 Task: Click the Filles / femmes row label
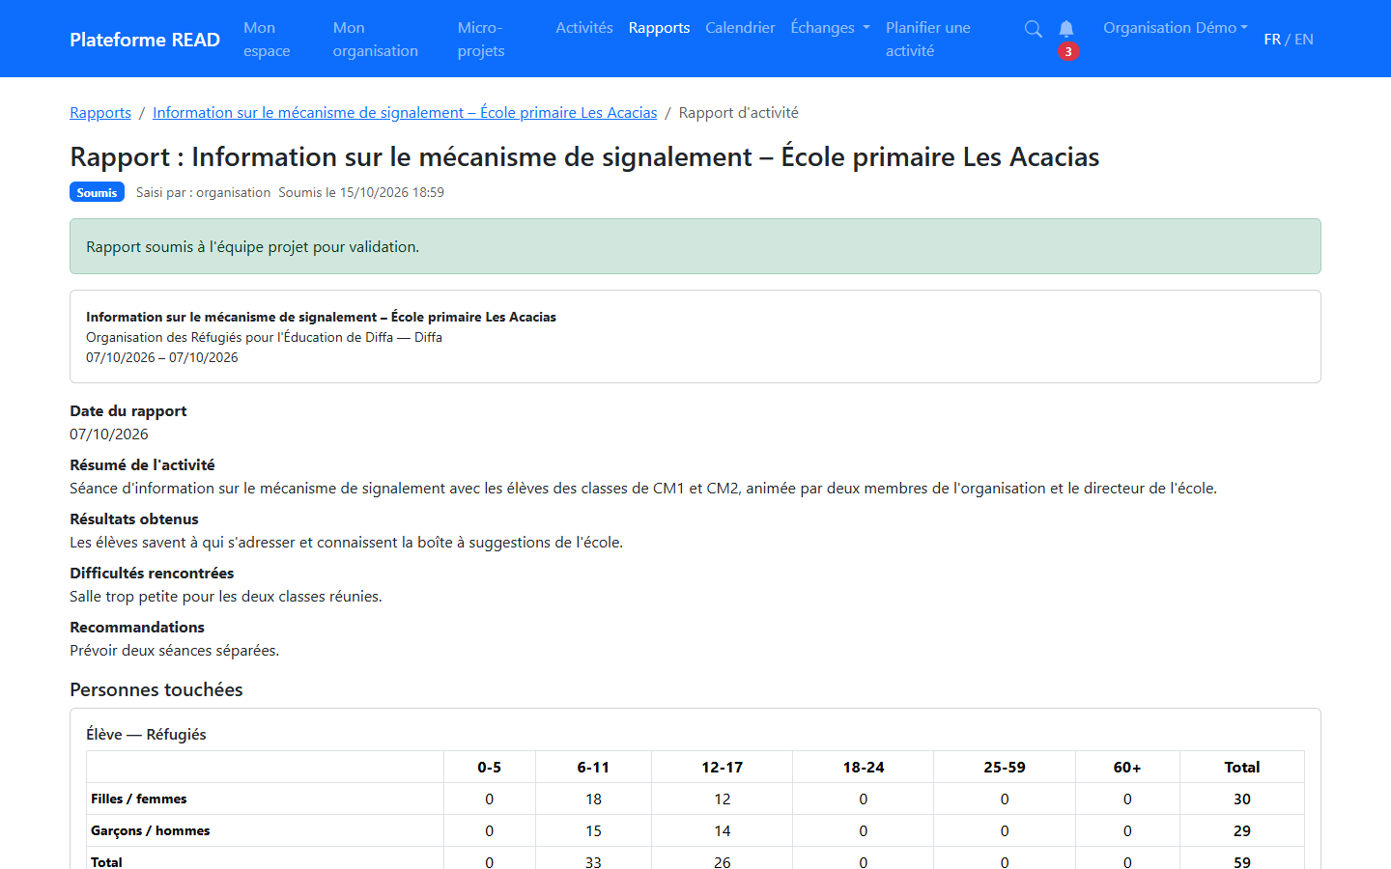[139, 799]
